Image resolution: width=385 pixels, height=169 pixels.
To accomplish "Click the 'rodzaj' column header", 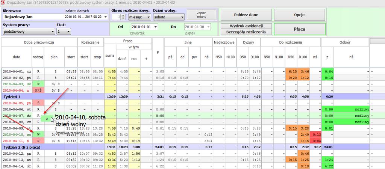I will 38,57.
